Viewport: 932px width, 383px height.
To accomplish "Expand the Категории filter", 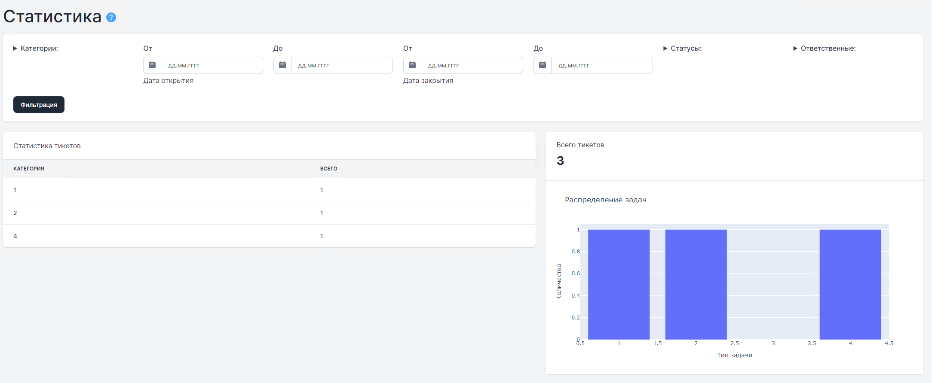I will point(36,49).
